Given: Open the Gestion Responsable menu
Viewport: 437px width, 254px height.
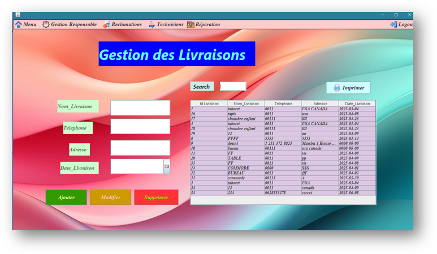Looking at the screenshot, I should pos(70,24).
